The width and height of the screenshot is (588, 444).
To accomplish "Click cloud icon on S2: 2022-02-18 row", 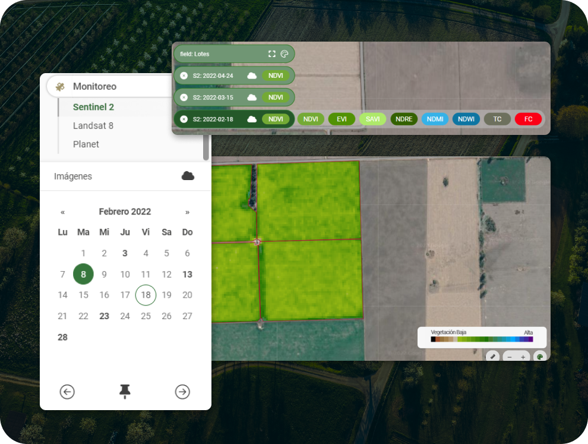I will pyautogui.click(x=252, y=119).
